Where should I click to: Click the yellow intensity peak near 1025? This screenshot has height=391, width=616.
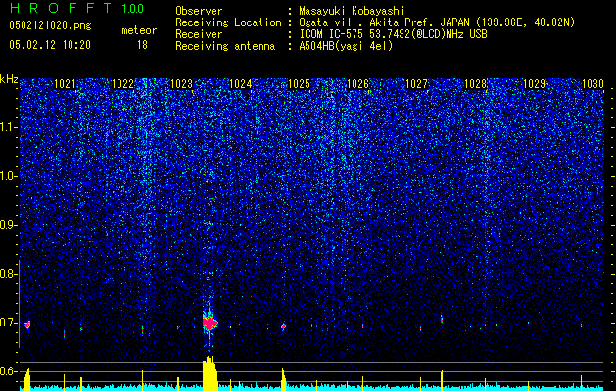tap(283, 379)
